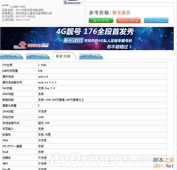Click 支持 in the POC(PTT)一键通 row
The image size is (177, 170).
click(41, 146)
